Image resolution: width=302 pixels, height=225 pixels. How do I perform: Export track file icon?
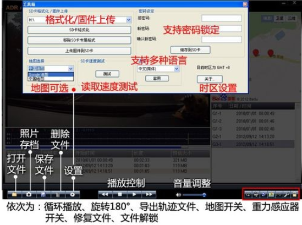(x=263, y=195)
